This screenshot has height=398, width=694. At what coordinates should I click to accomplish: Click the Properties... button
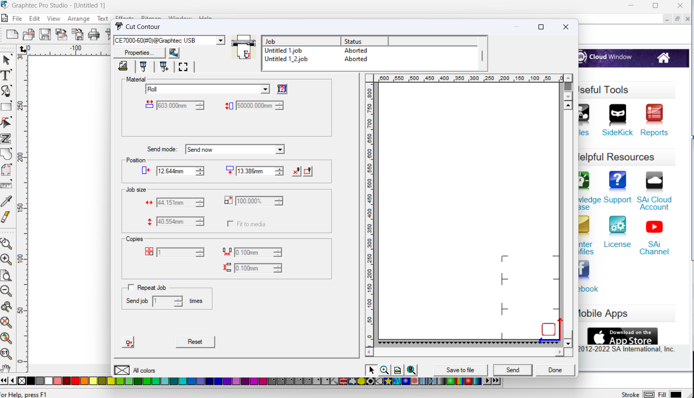pyautogui.click(x=139, y=52)
